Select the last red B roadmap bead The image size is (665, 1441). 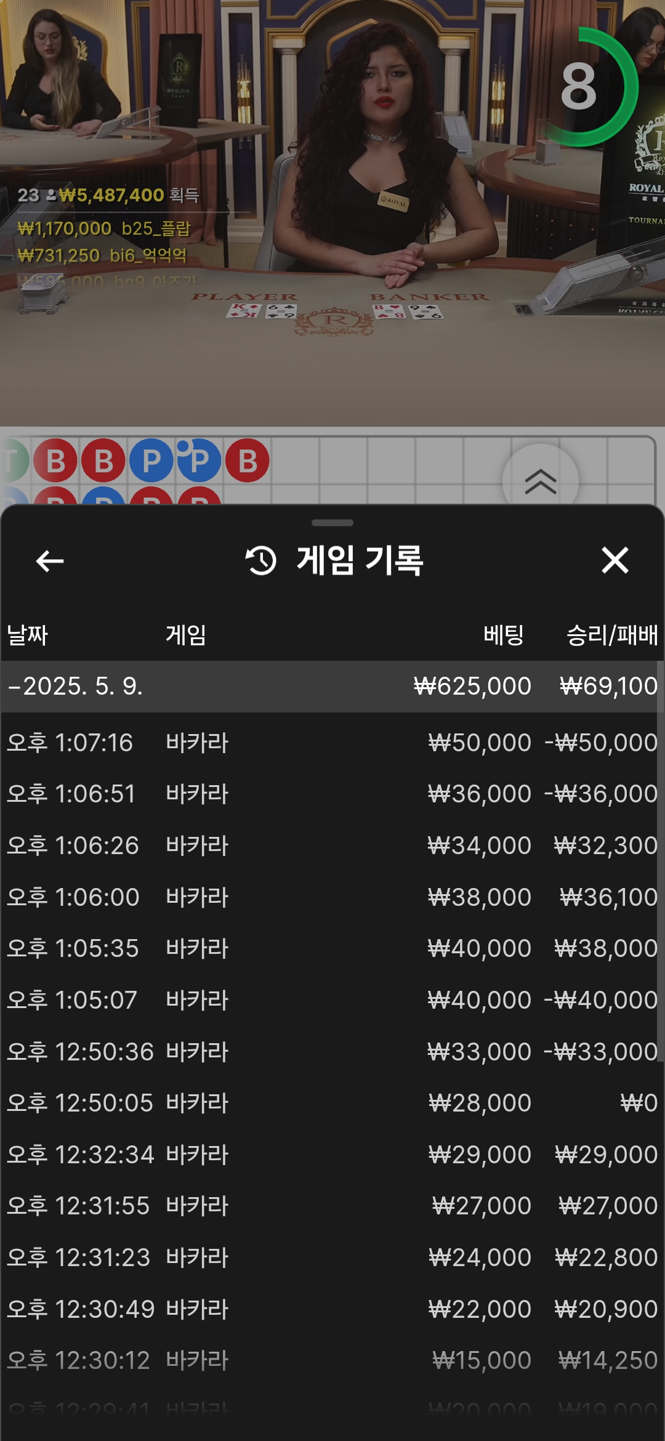248,461
